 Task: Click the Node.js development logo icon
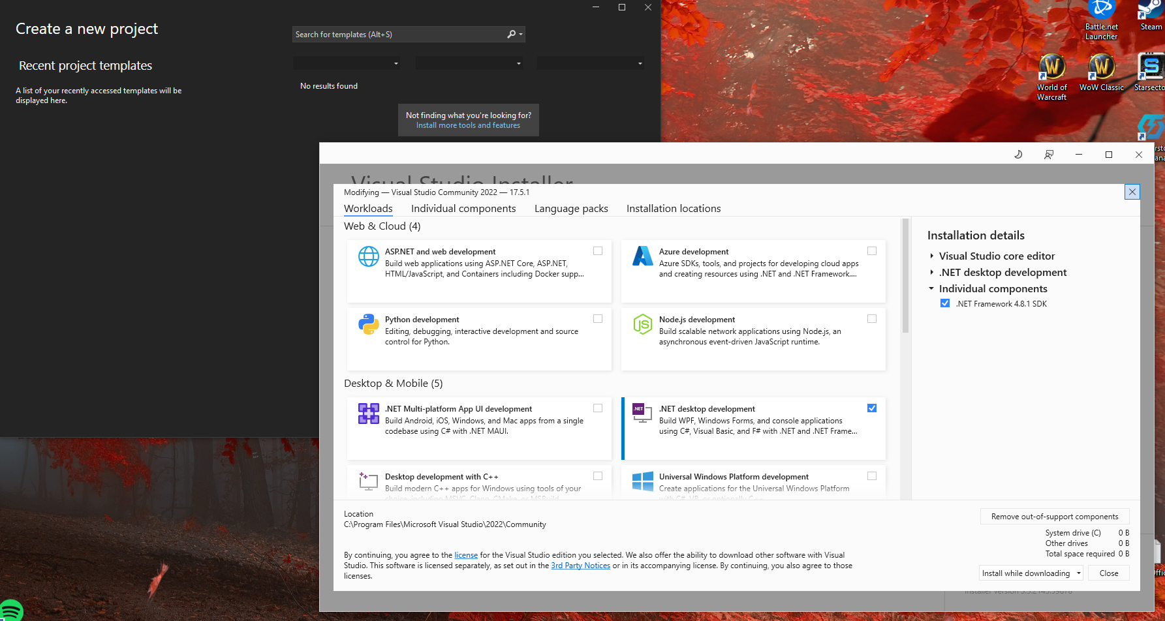coord(643,324)
